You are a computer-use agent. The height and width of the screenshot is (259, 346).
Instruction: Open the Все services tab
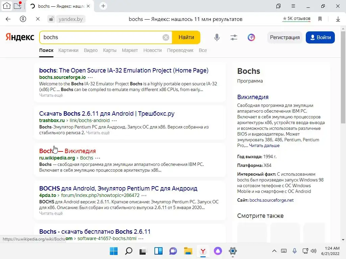click(x=203, y=50)
